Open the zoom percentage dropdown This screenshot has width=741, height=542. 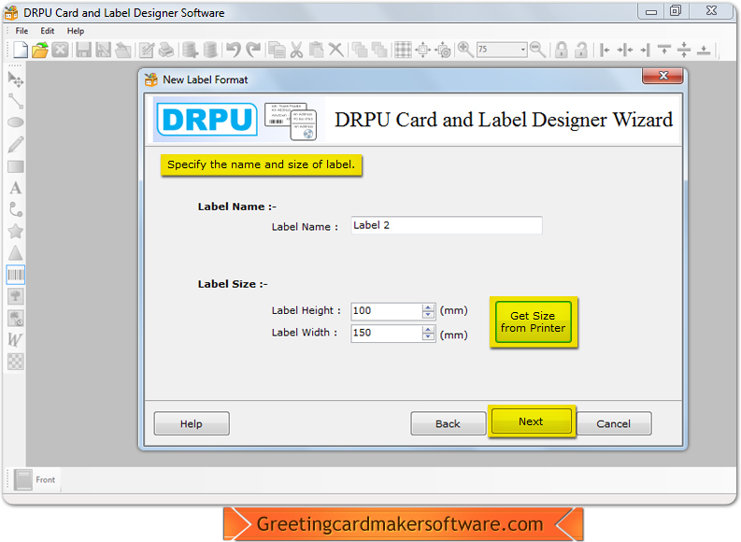tap(522, 50)
